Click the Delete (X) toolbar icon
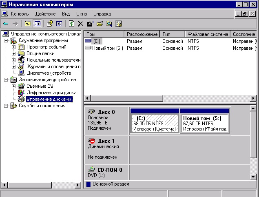The image size is (259, 197). (x=80, y=24)
